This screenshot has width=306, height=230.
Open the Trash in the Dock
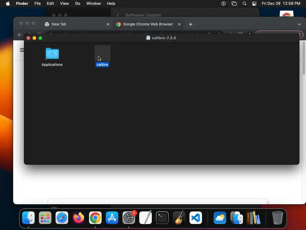pyautogui.click(x=277, y=218)
